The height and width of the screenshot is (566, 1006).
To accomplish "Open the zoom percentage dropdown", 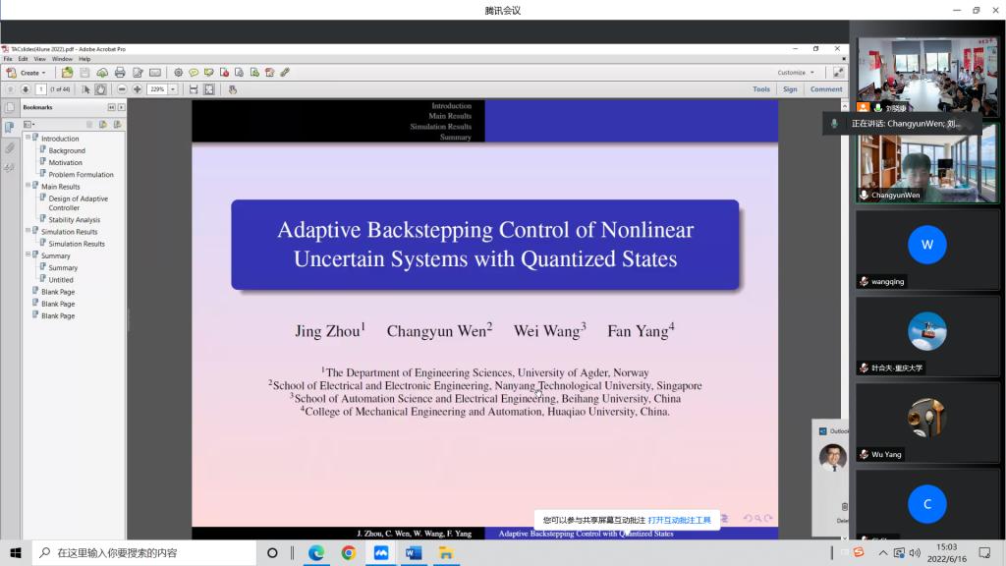I will [173, 89].
